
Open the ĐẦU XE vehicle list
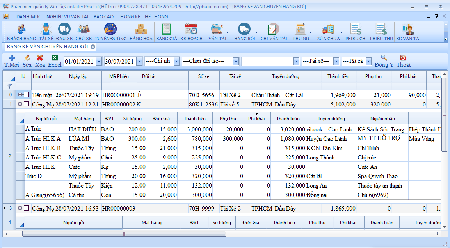[x=64, y=32]
